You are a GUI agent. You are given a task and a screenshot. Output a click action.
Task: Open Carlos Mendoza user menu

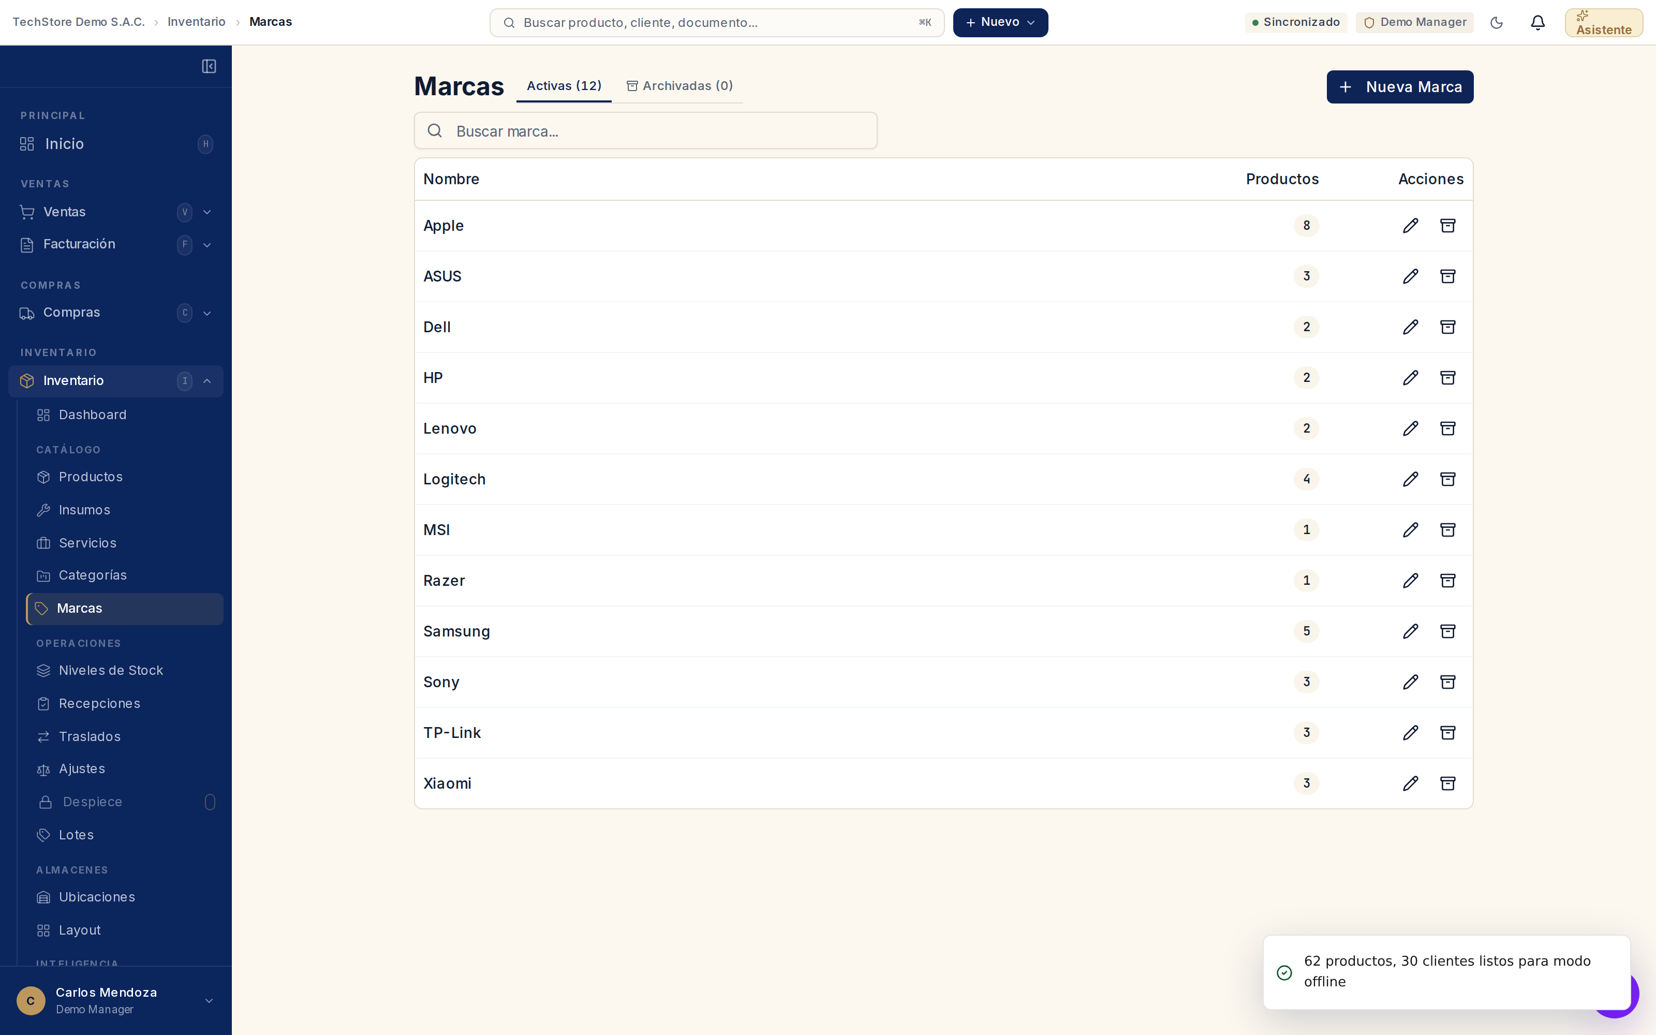[115, 1000]
